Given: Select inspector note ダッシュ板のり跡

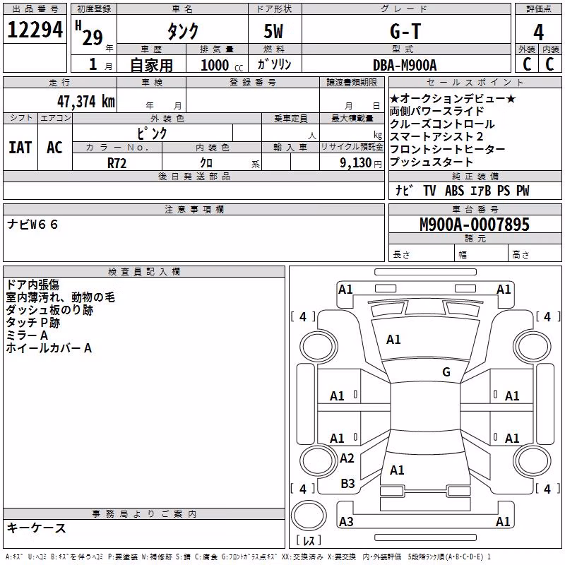Looking at the screenshot, I should pyautogui.click(x=49, y=310).
